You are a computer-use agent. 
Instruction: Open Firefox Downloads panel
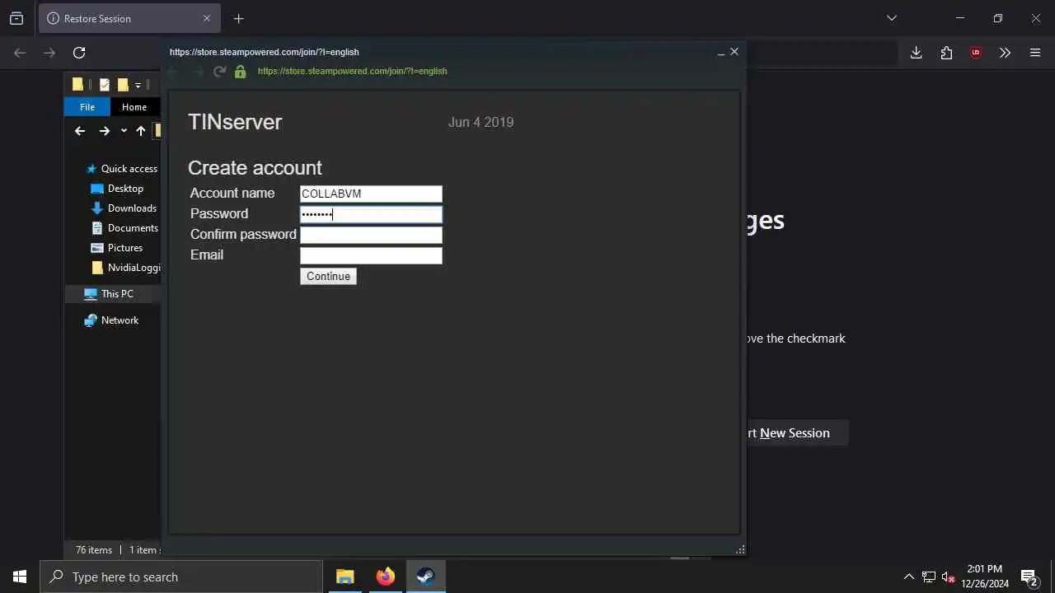click(x=916, y=53)
